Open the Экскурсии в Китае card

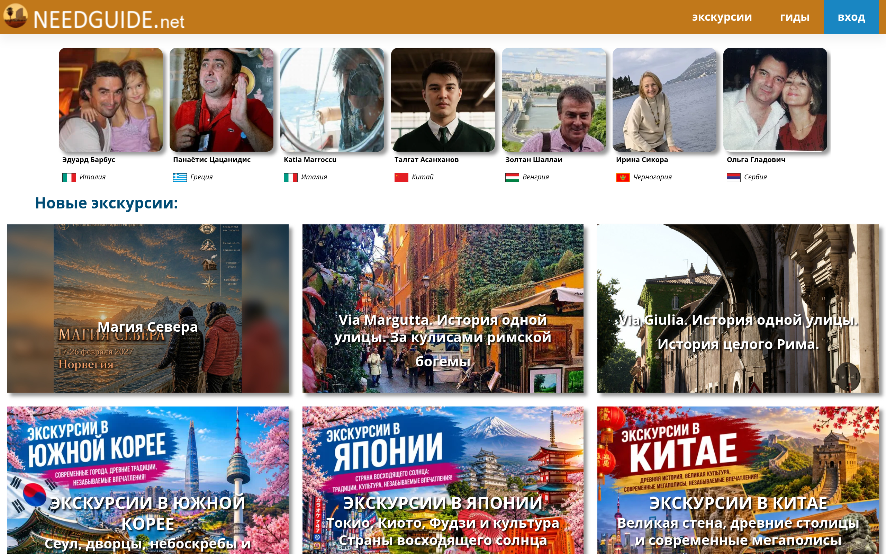pyautogui.click(x=738, y=480)
